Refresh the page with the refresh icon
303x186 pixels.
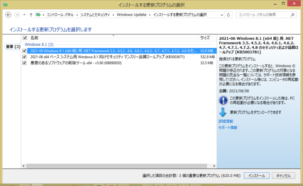(x=228, y=15)
